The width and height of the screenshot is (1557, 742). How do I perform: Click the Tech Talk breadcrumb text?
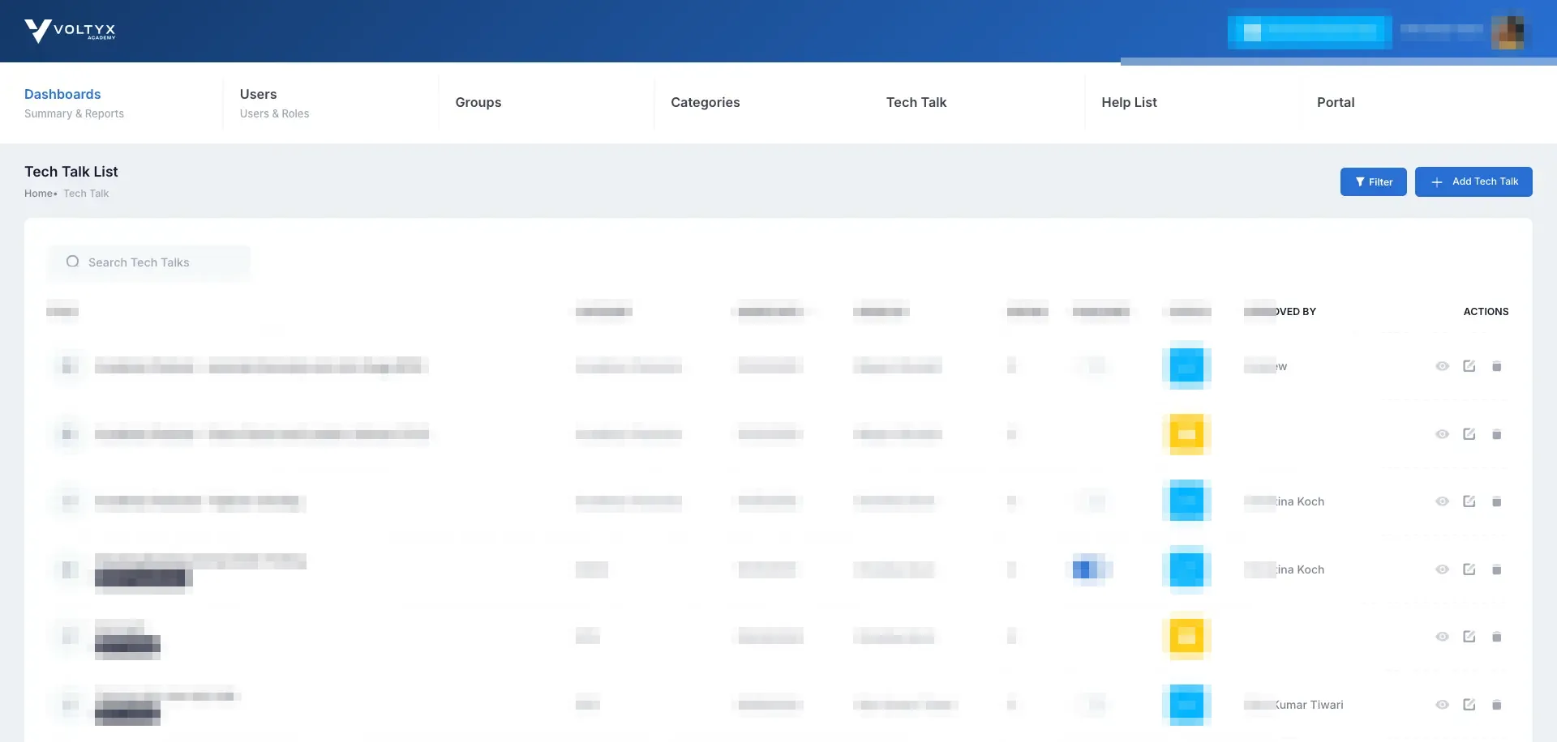click(86, 194)
